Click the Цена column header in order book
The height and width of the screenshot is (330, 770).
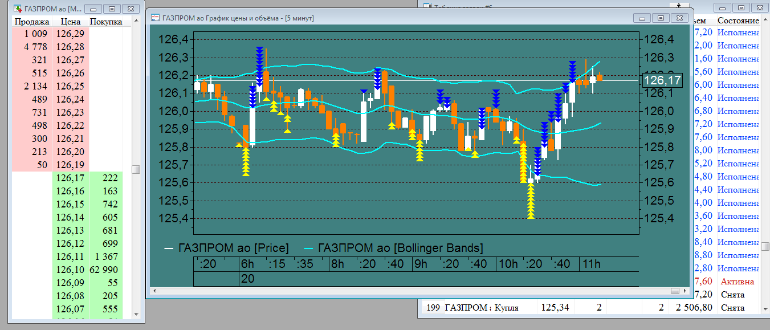(x=71, y=22)
